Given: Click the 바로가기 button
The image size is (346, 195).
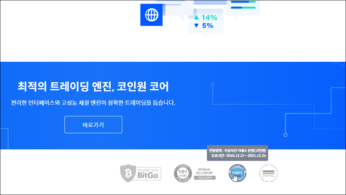Looking at the screenshot, I should (x=93, y=125).
